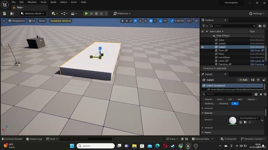Click the Edit Lever_BP link

pos(257,61)
